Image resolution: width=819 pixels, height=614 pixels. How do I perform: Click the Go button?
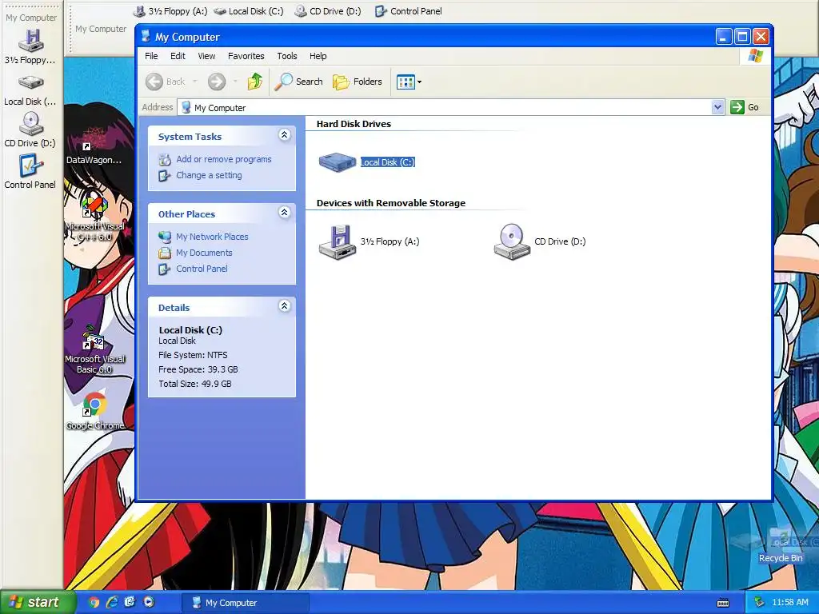coord(745,107)
